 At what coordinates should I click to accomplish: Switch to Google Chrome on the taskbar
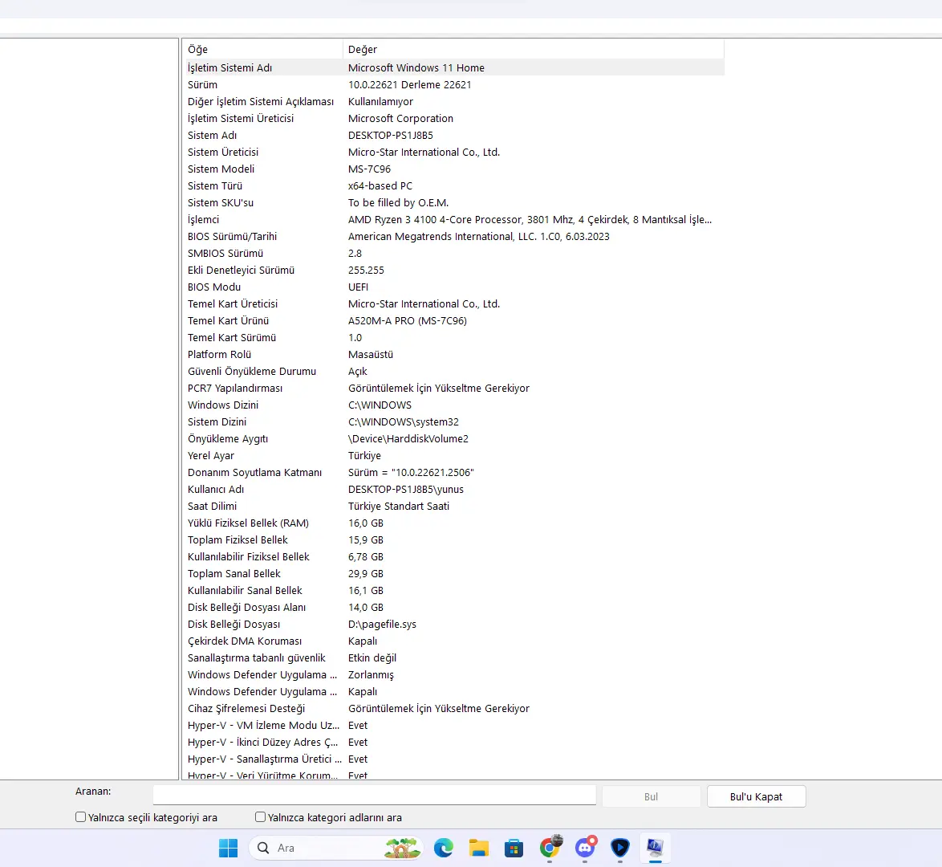click(x=550, y=848)
